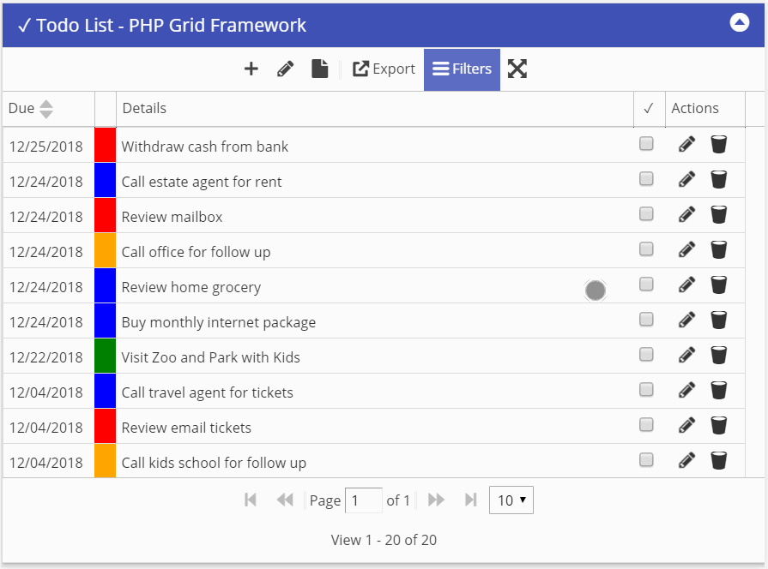Edit the 'Visit Zoo and Park with Kids' row
The height and width of the screenshot is (569, 768).
pyautogui.click(x=686, y=356)
